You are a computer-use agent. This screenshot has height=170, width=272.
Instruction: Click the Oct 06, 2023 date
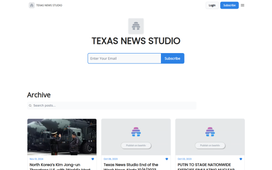[x=111, y=159]
